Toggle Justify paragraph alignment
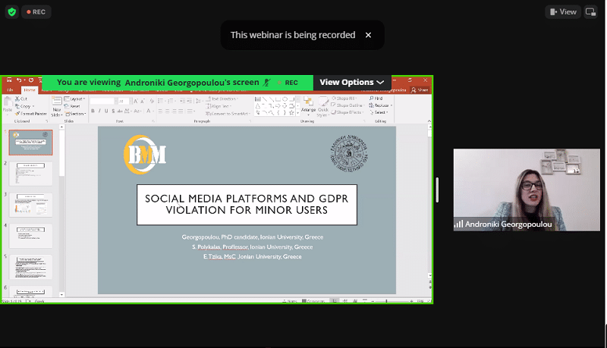This screenshot has width=607, height=348. point(181,111)
